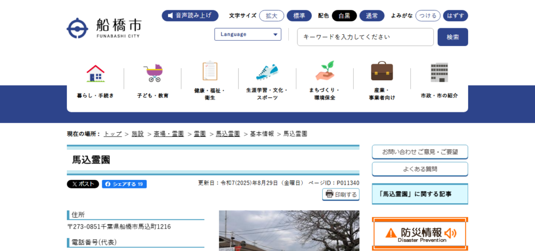Screen dimensions: 535x251
Task: Click the sound icon on 防災情報 banner
Action: point(450,233)
